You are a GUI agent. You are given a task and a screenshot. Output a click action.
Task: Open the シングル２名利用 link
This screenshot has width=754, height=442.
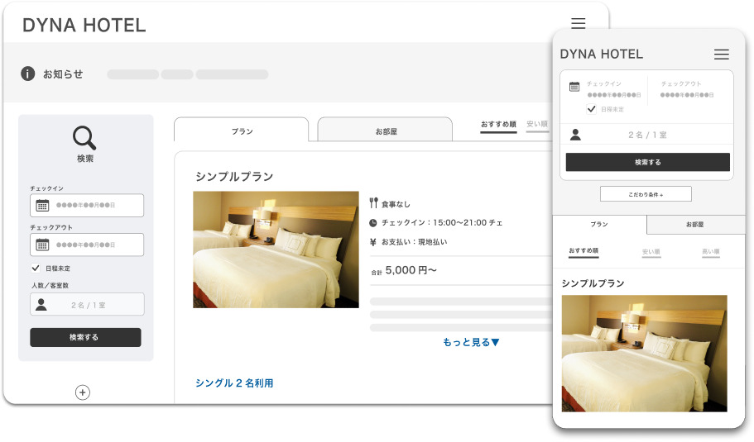[x=234, y=383]
